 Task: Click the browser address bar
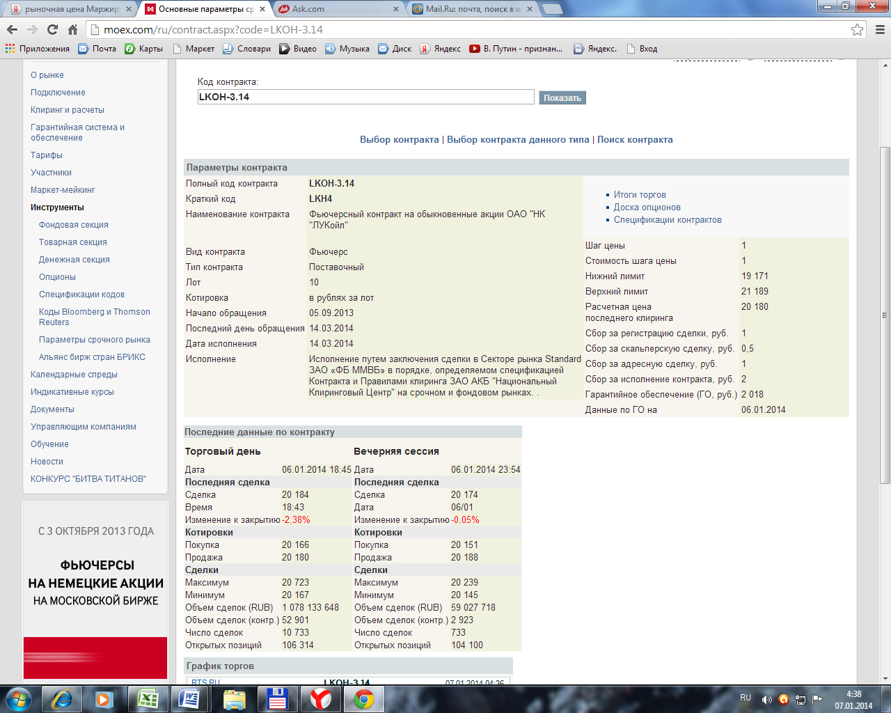click(473, 29)
